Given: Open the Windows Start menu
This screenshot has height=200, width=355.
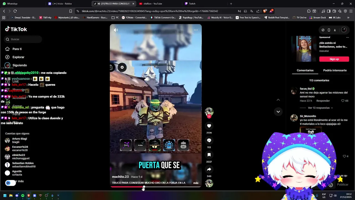Looking at the screenshot, I should pyautogui.click(x=5, y=196).
